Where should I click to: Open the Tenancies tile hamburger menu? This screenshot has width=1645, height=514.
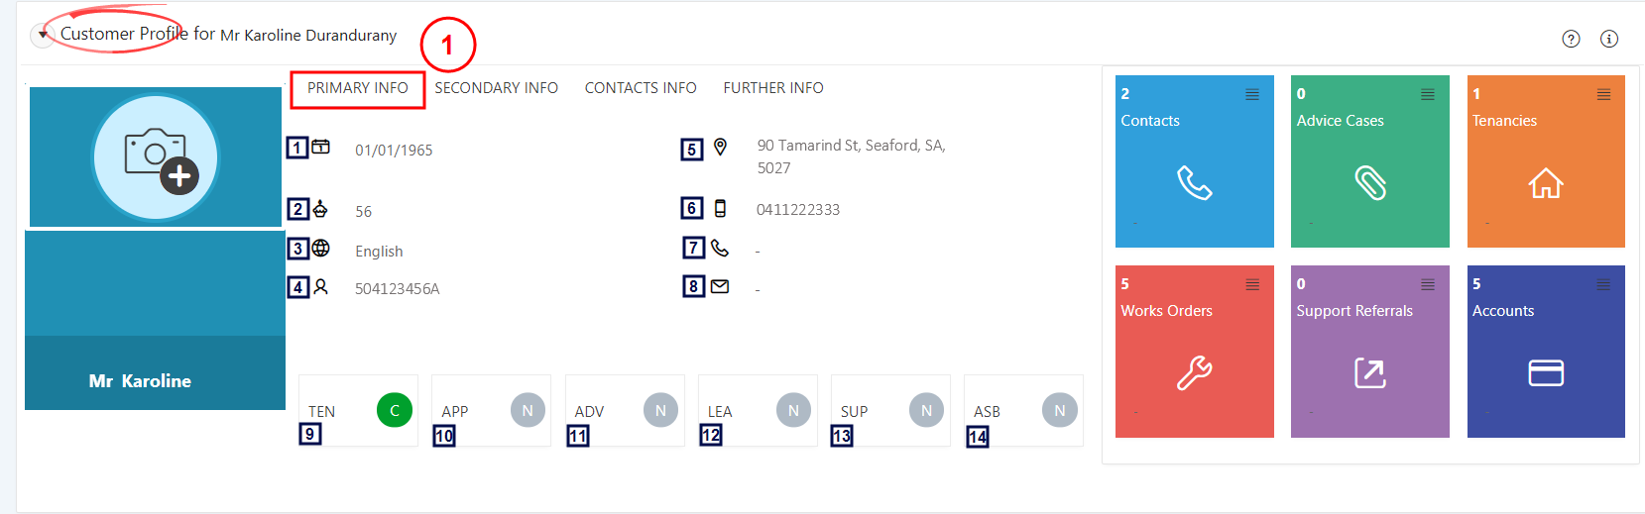tap(1603, 95)
